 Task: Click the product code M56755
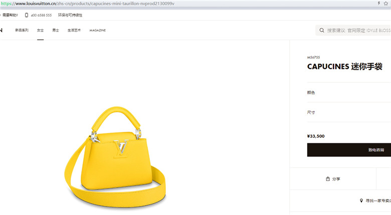pos(313,57)
